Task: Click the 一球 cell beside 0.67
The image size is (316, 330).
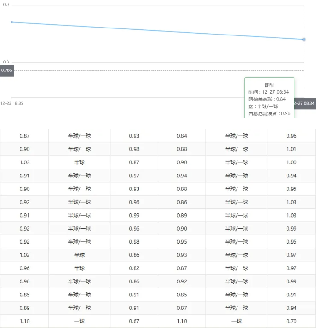Action: (x=79, y=321)
